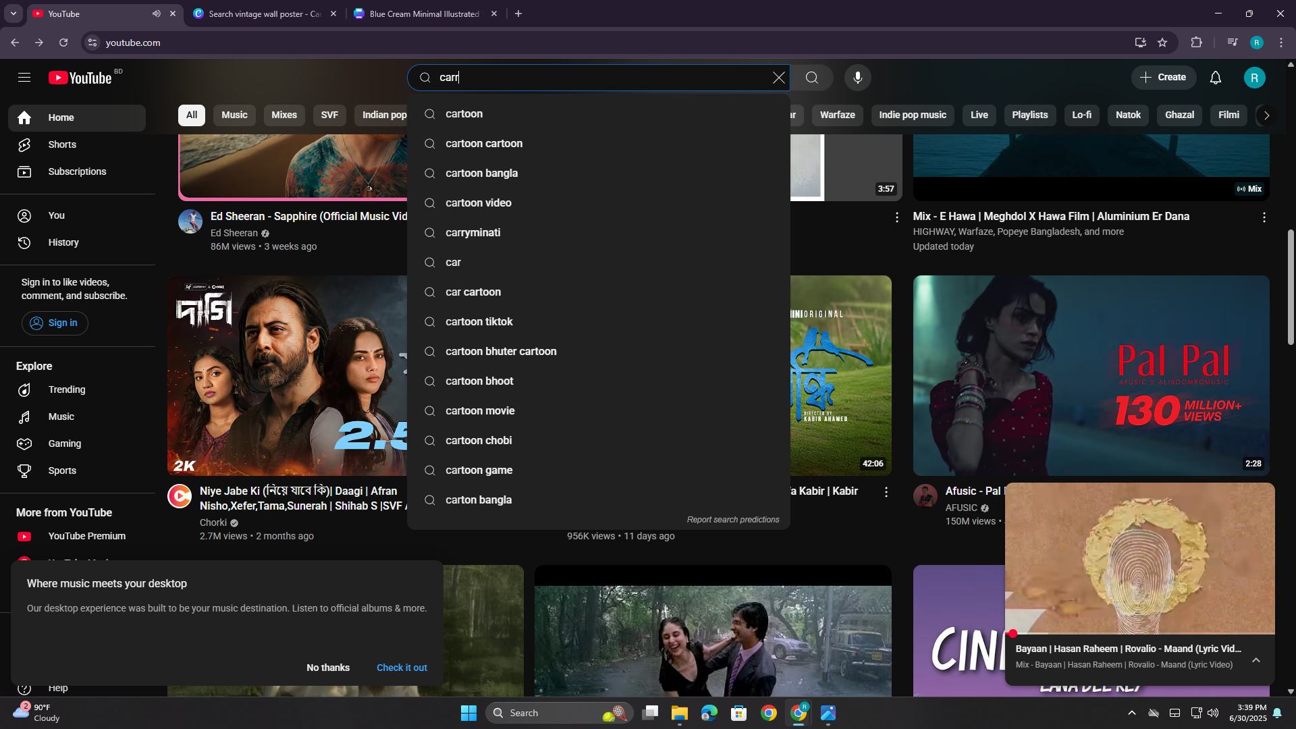Choose the 'car cartoon' suggestion
Viewport: 1296px width, 729px height.
599,292
